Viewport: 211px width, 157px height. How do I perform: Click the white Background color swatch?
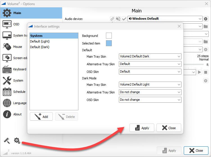click(x=109, y=35)
